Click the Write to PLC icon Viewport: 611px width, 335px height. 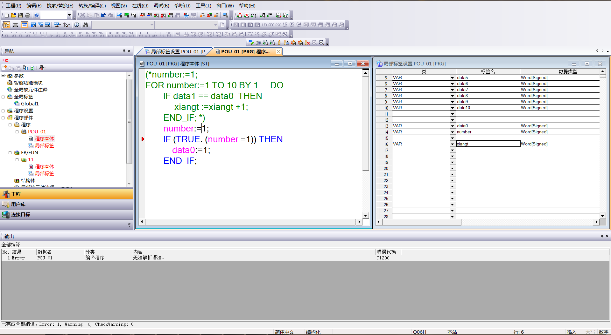143,15
